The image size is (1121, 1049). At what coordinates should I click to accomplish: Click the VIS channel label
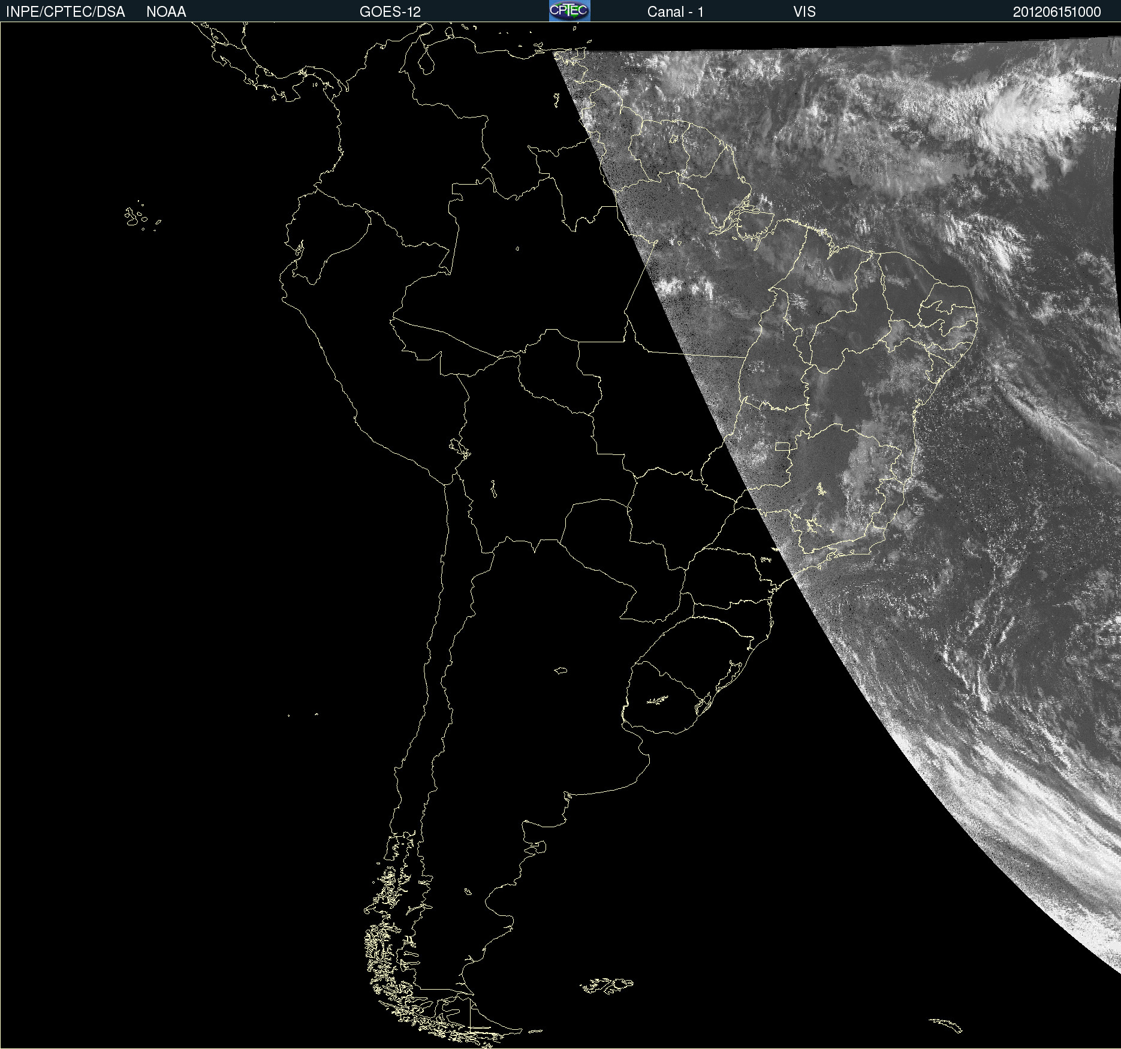coord(804,12)
